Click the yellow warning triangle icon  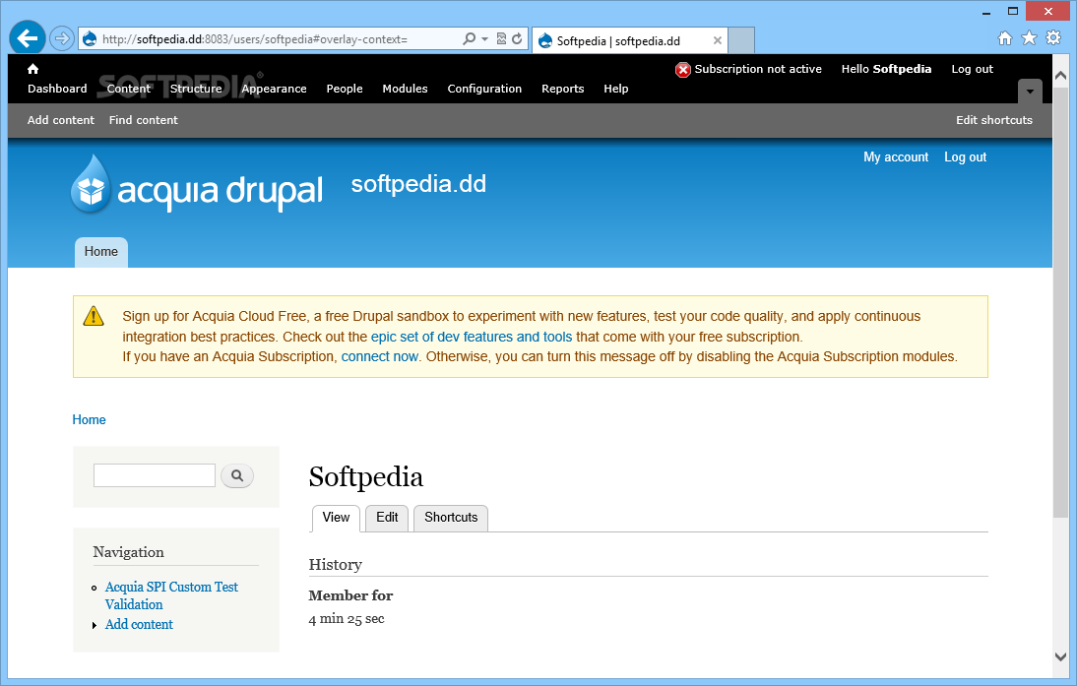click(94, 316)
